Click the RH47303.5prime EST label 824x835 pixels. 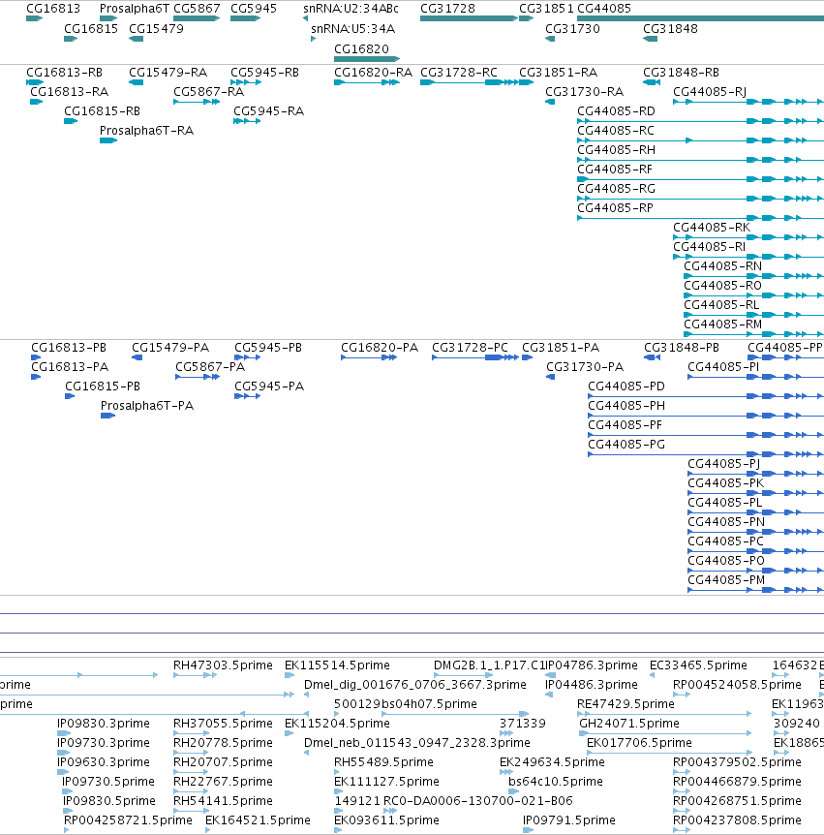[223, 665]
